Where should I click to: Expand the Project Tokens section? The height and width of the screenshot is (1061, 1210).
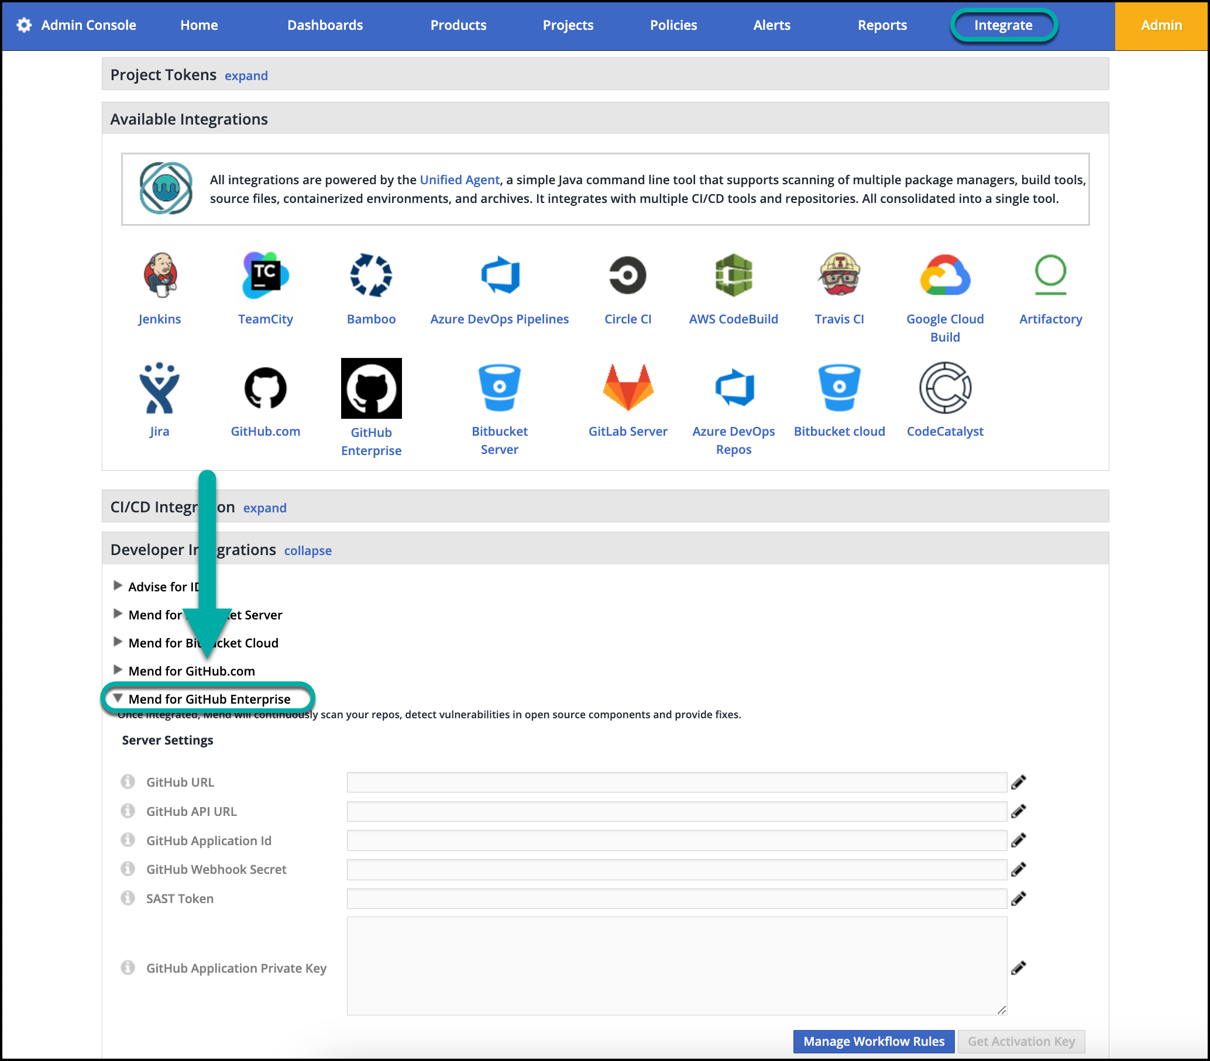(246, 75)
